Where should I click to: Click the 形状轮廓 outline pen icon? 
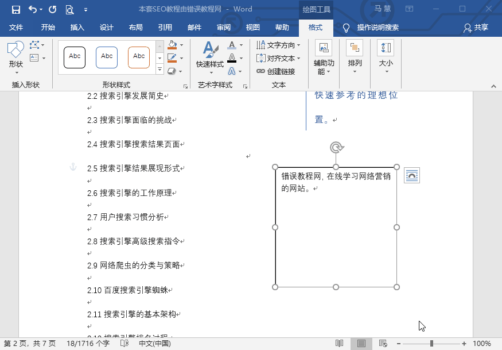172,57
